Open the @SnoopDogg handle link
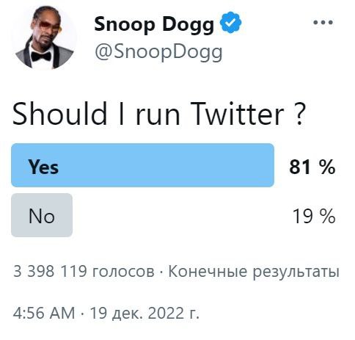Image resolution: width=355 pixels, height=340 pixels. 158,54
